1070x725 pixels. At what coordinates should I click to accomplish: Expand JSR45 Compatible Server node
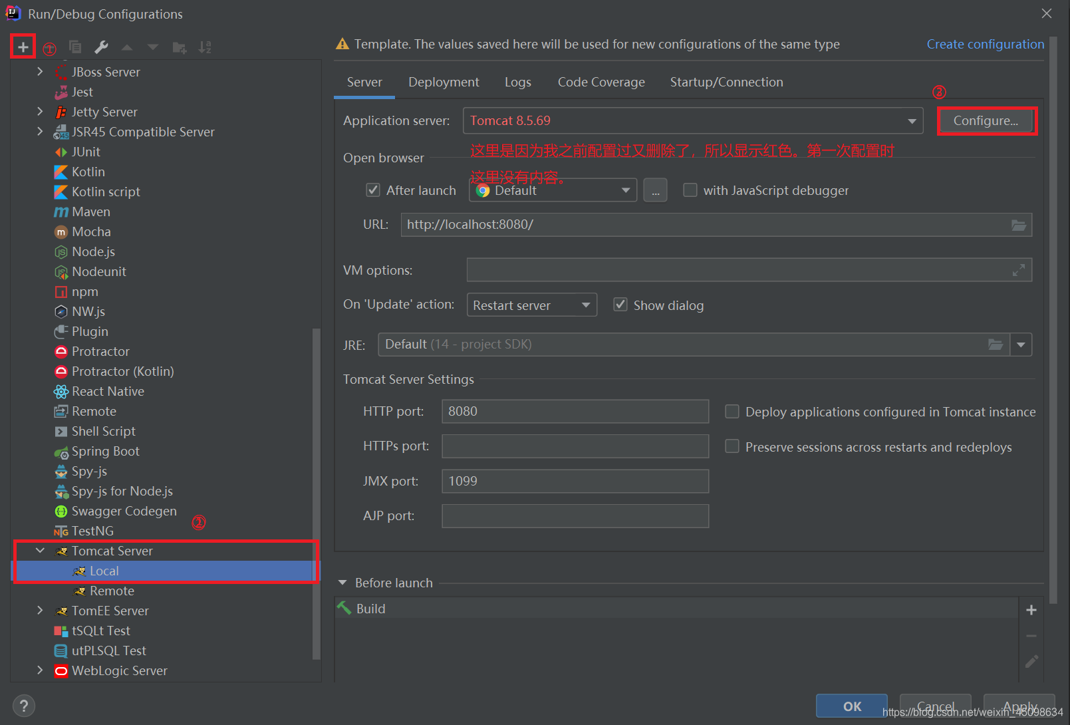(x=40, y=131)
